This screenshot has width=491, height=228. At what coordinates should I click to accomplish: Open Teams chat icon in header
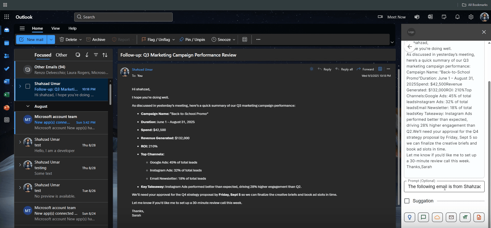pyautogui.click(x=417, y=17)
